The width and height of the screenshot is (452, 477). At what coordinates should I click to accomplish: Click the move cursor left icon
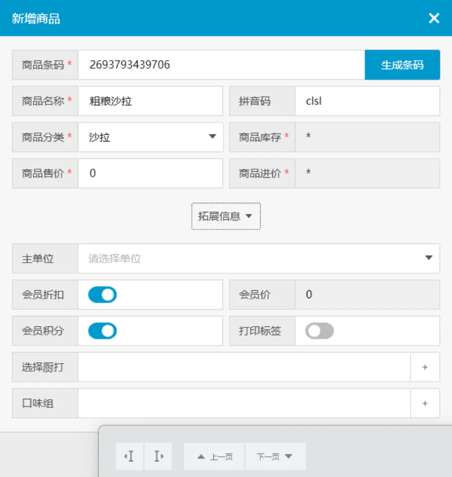click(x=130, y=456)
